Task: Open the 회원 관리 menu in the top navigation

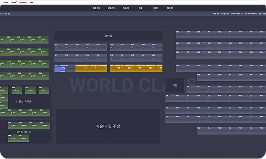Action: click(x=96, y=8)
